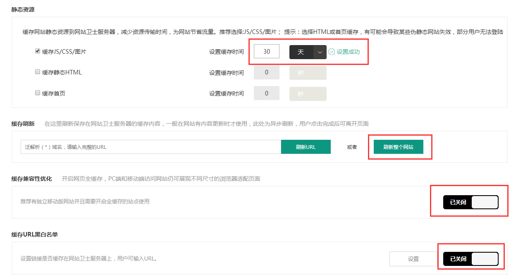Screen dimensions: 523x275
Task: Enable the 缓存静态HTML checkbox
Action: pos(37,72)
